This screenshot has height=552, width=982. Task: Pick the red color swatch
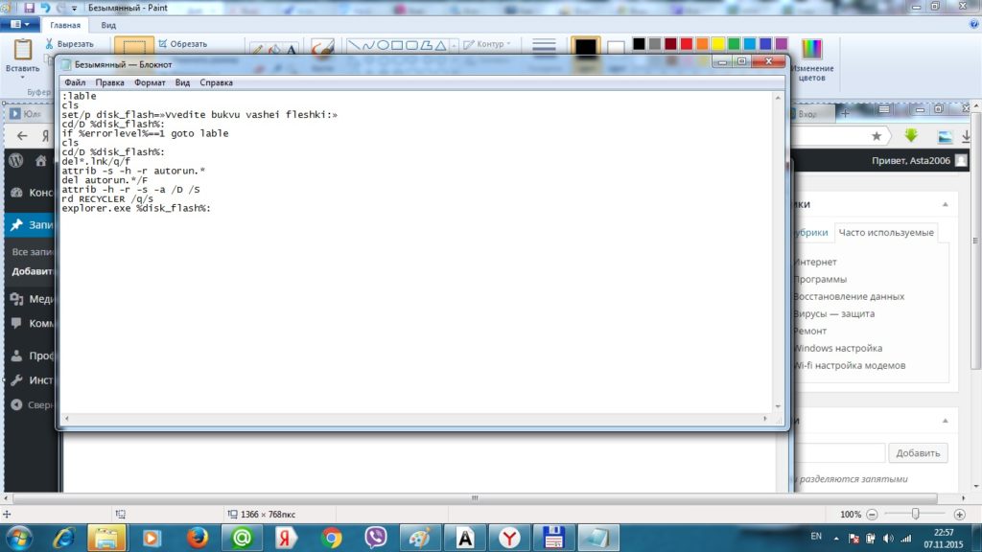[687, 44]
